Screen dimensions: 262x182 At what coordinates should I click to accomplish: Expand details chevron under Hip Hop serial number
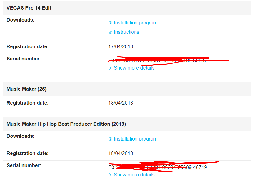(x=110, y=175)
